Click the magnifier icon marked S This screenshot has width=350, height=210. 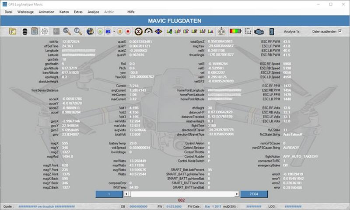point(66,31)
